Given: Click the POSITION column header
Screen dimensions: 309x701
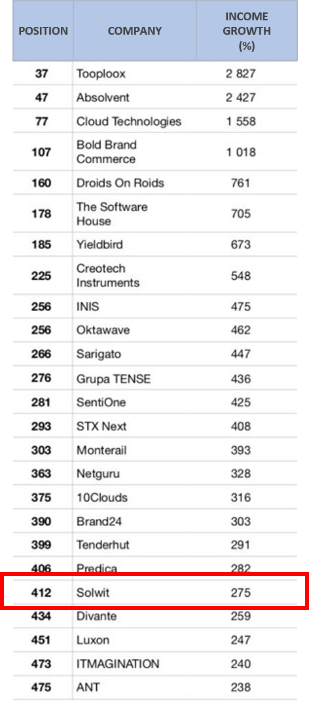Looking at the screenshot, I should click(x=43, y=31).
